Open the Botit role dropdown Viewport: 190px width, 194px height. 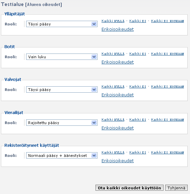point(62,57)
